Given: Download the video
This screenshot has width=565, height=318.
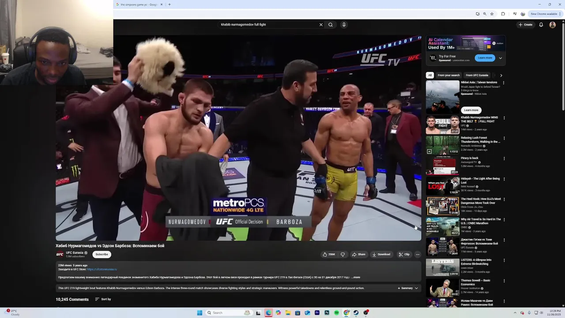Looking at the screenshot, I should coord(381,254).
